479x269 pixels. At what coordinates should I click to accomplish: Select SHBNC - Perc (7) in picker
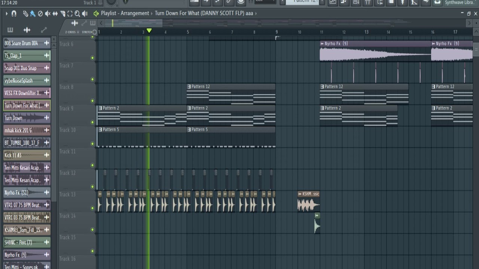click(x=27, y=242)
